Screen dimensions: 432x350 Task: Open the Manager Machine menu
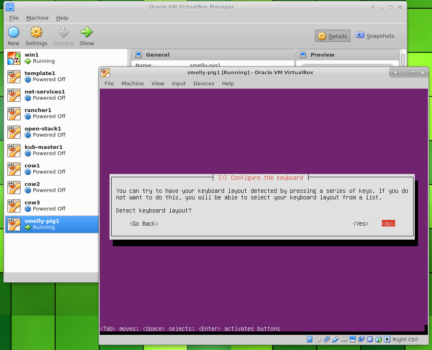[37, 18]
